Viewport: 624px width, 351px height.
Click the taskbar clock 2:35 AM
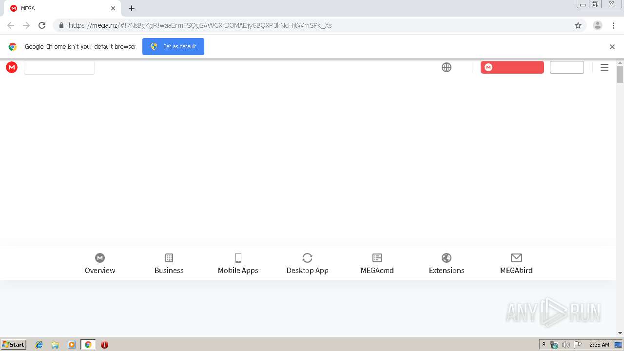pos(599,345)
